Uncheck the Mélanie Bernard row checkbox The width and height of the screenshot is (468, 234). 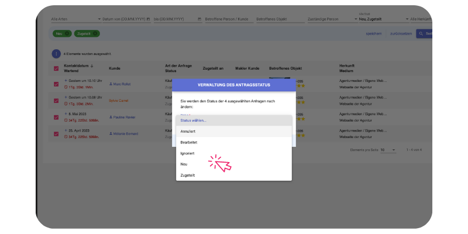tap(56, 134)
